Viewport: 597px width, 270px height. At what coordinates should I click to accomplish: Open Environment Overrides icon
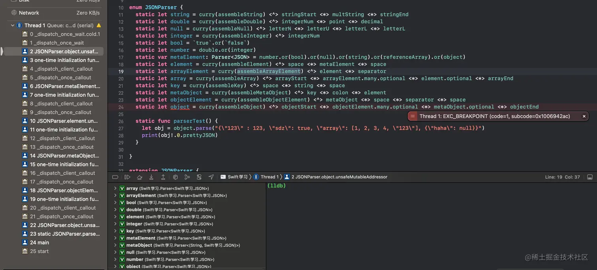tap(199, 177)
